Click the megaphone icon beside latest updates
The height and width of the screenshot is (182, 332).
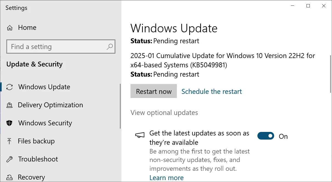[x=140, y=135]
